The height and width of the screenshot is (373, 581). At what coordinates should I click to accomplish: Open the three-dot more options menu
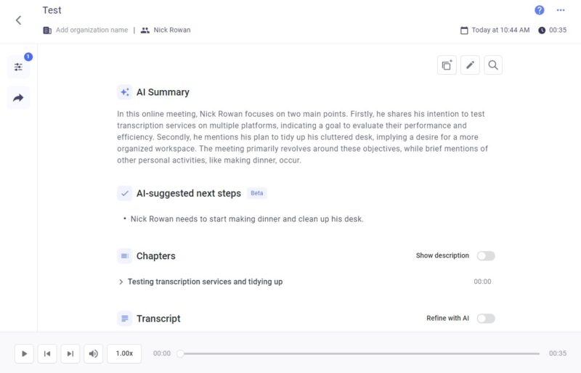point(561,10)
